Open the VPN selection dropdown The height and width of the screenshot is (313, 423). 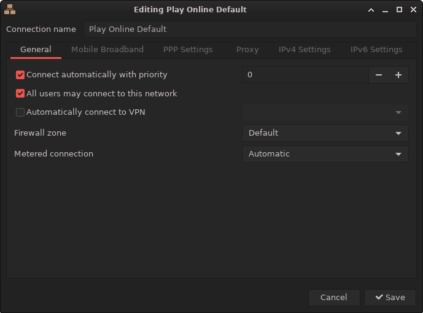point(325,113)
